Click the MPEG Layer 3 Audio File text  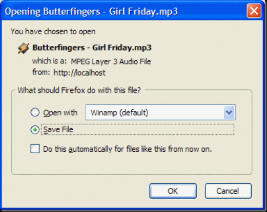coord(111,62)
